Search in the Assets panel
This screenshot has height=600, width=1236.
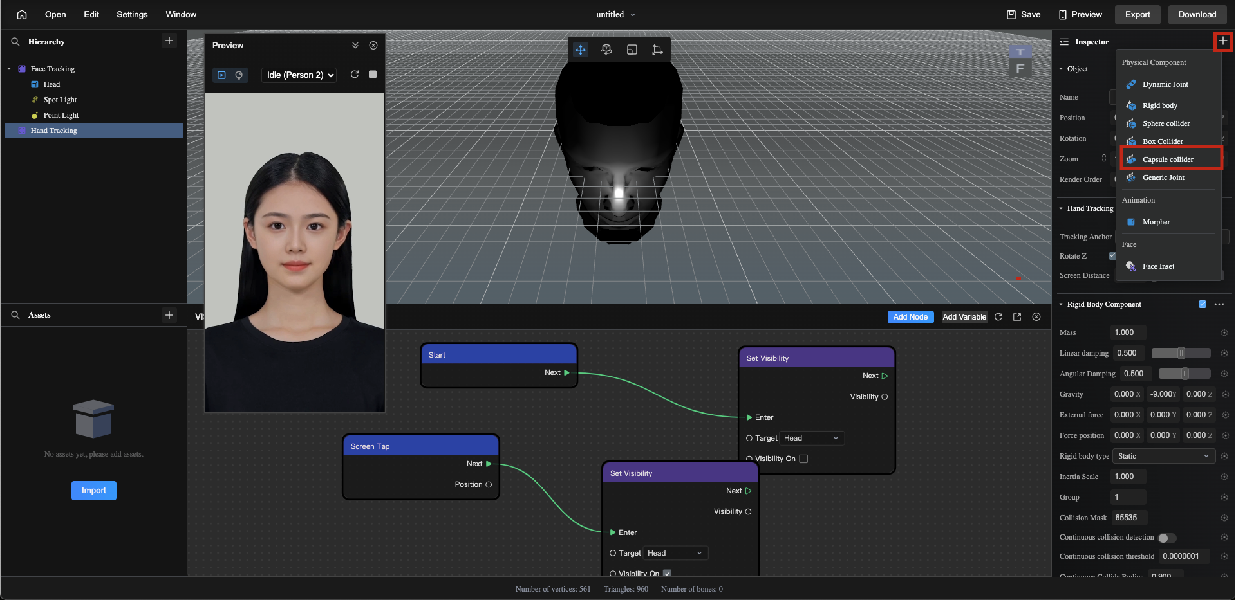tap(15, 315)
